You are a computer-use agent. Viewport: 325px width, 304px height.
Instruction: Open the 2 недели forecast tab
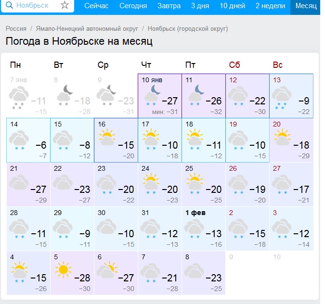[x=270, y=6]
